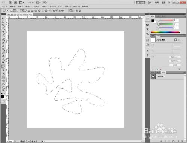Screen dimensions: 187x143
Task: Enable the Paths mode in the options bar
Action: point(15,11)
